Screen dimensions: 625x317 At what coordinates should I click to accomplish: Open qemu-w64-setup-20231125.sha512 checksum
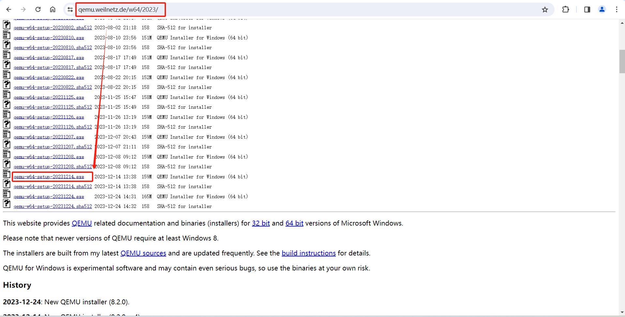coord(53,107)
